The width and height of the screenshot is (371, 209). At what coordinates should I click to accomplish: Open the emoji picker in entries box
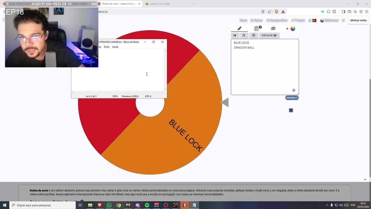(294, 90)
